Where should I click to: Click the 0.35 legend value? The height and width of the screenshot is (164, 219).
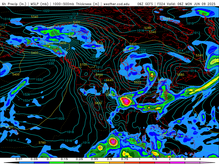click(94, 159)
